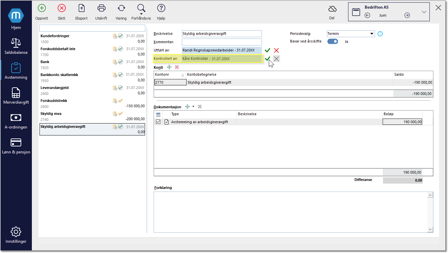This screenshot has width=448, height=253.
Task: Click the yellow check icon on Forskuddstrekk row
Action: [120, 101]
